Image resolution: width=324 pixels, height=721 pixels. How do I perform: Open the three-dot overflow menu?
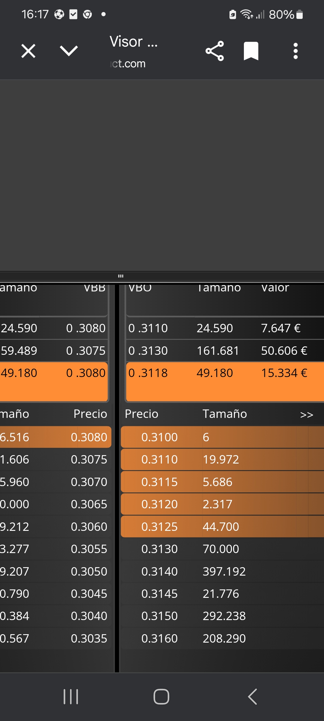[295, 51]
